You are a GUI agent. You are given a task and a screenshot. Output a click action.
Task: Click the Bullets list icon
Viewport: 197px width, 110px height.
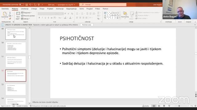coord(77,13)
